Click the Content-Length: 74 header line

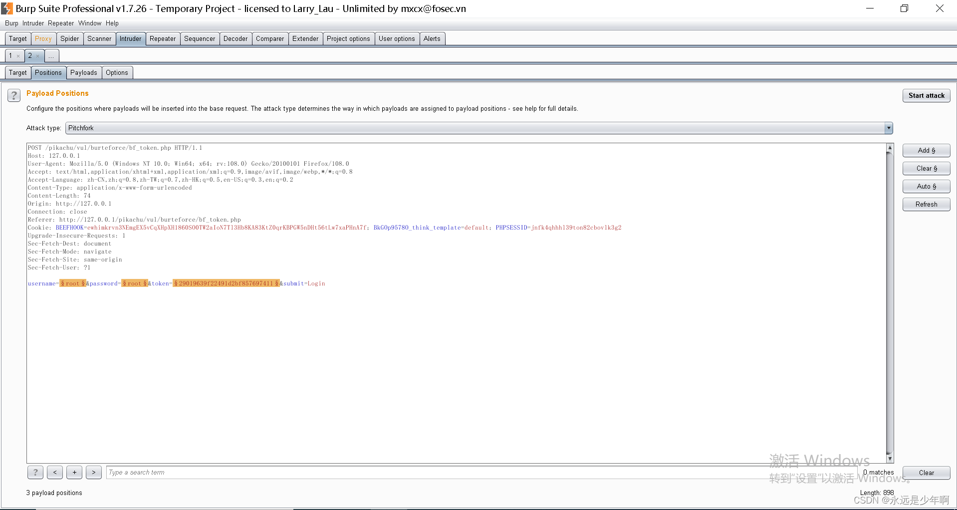click(59, 196)
